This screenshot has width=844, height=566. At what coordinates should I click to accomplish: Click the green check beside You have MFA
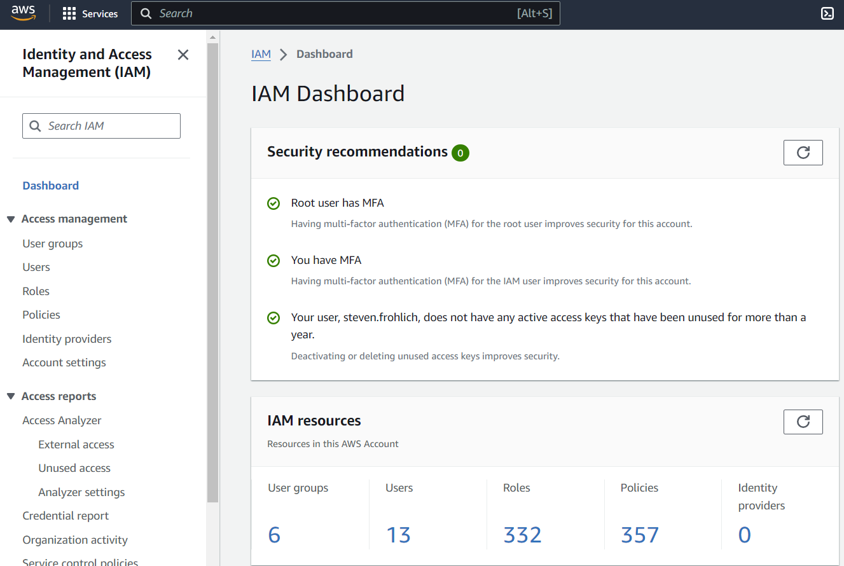point(273,261)
